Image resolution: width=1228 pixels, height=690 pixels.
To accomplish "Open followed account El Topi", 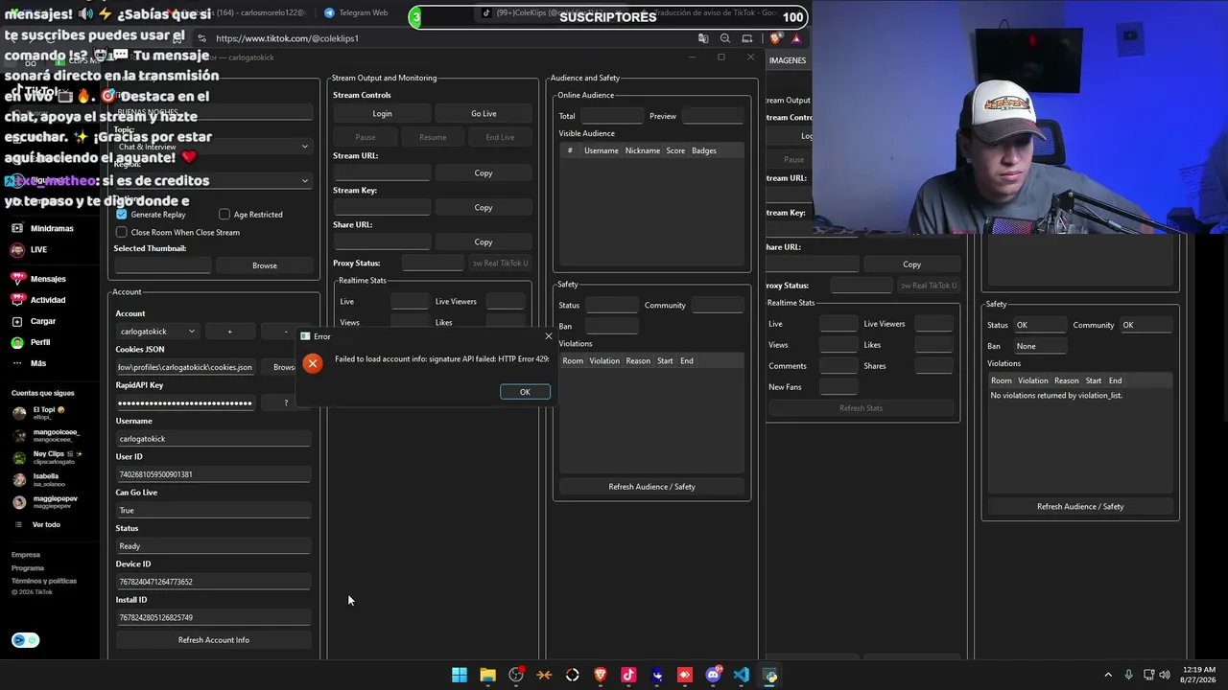I will pos(38,413).
